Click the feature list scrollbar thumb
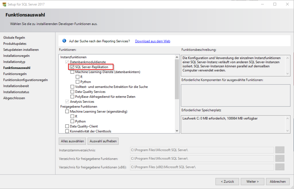This screenshot has width=294, height=189. (177, 79)
